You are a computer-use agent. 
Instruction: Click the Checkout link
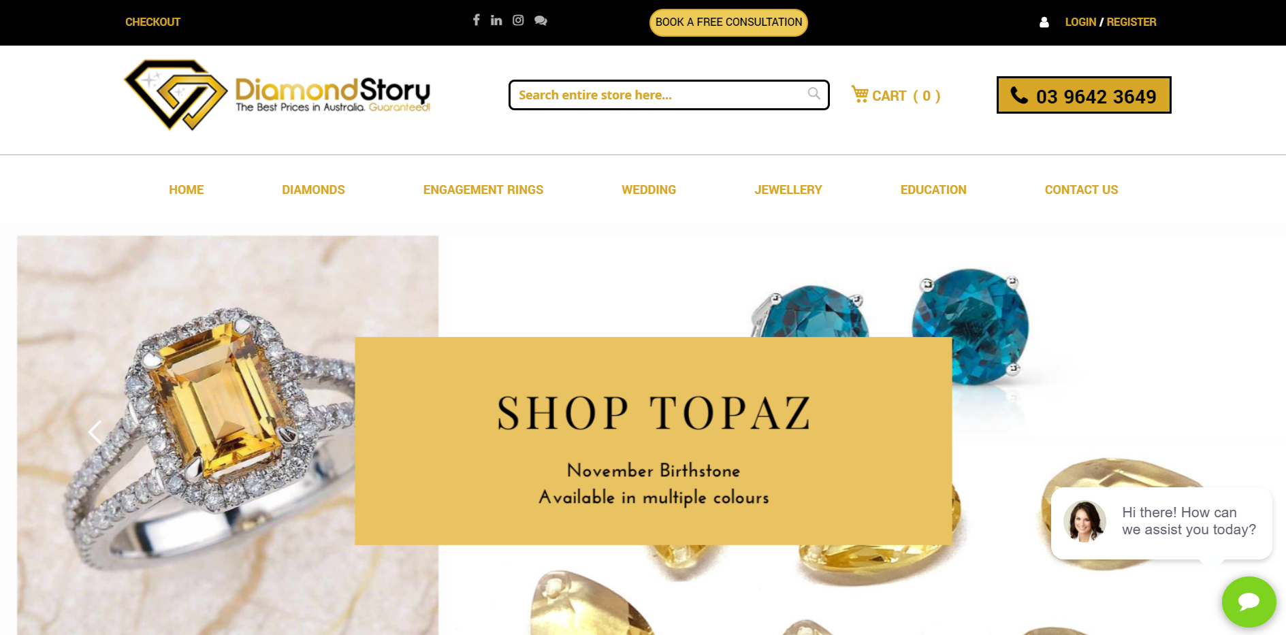pyautogui.click(x=152, y=22)
